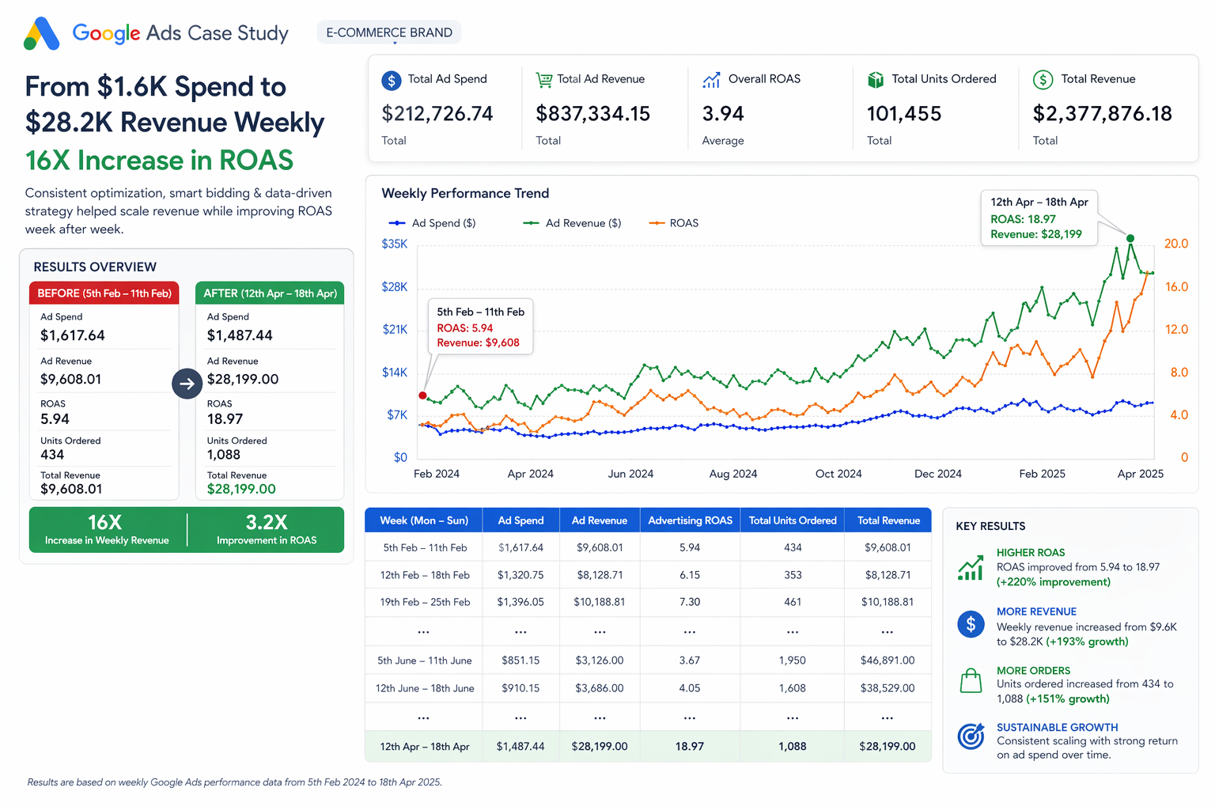The width and height of the screenshot is (1215, 810).
Task: Click the More Orders shopping bag icon
Action: [x=971, y=681]
